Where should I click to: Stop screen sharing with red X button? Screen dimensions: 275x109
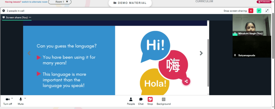251,11
